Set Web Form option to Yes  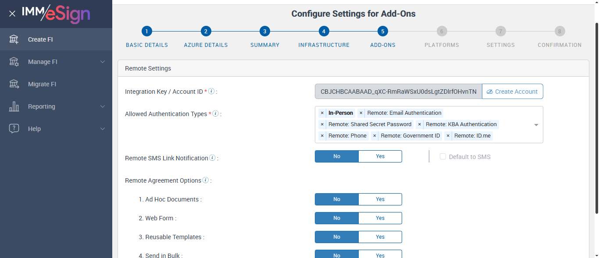click(380, 218)
